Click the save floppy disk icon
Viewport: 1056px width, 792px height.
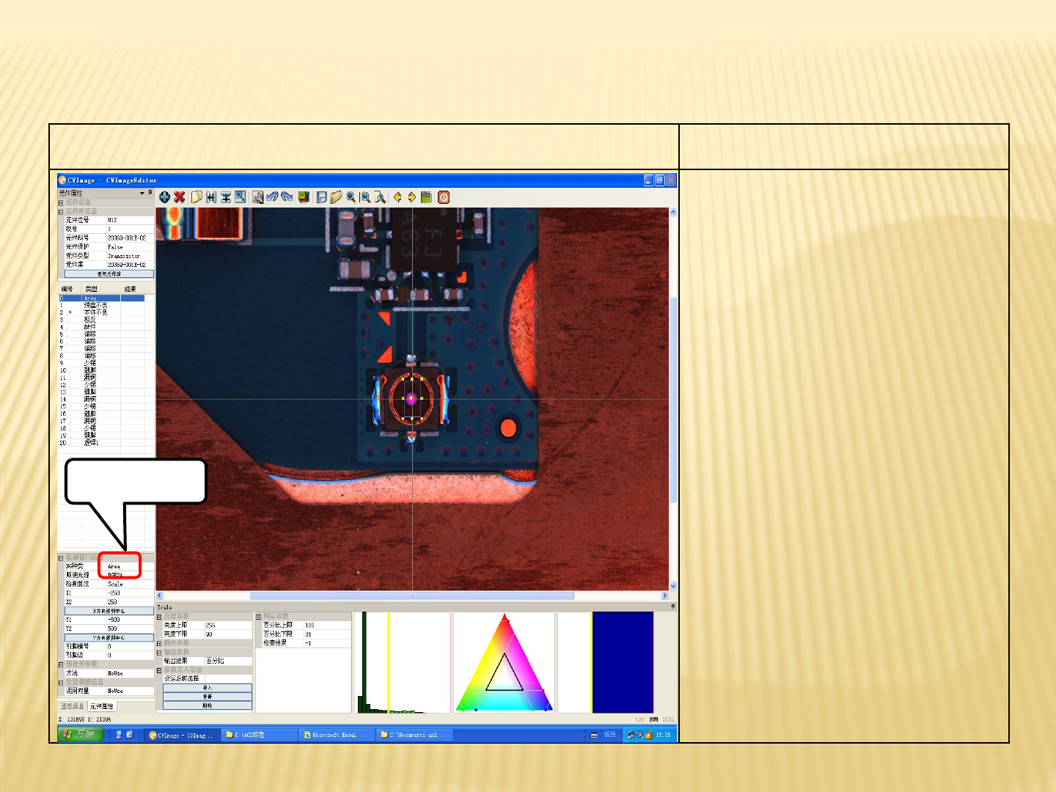tap(322, 197)
